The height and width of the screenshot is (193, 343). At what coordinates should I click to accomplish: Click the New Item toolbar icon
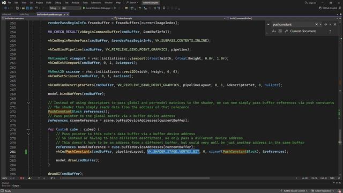click(17, 8)
